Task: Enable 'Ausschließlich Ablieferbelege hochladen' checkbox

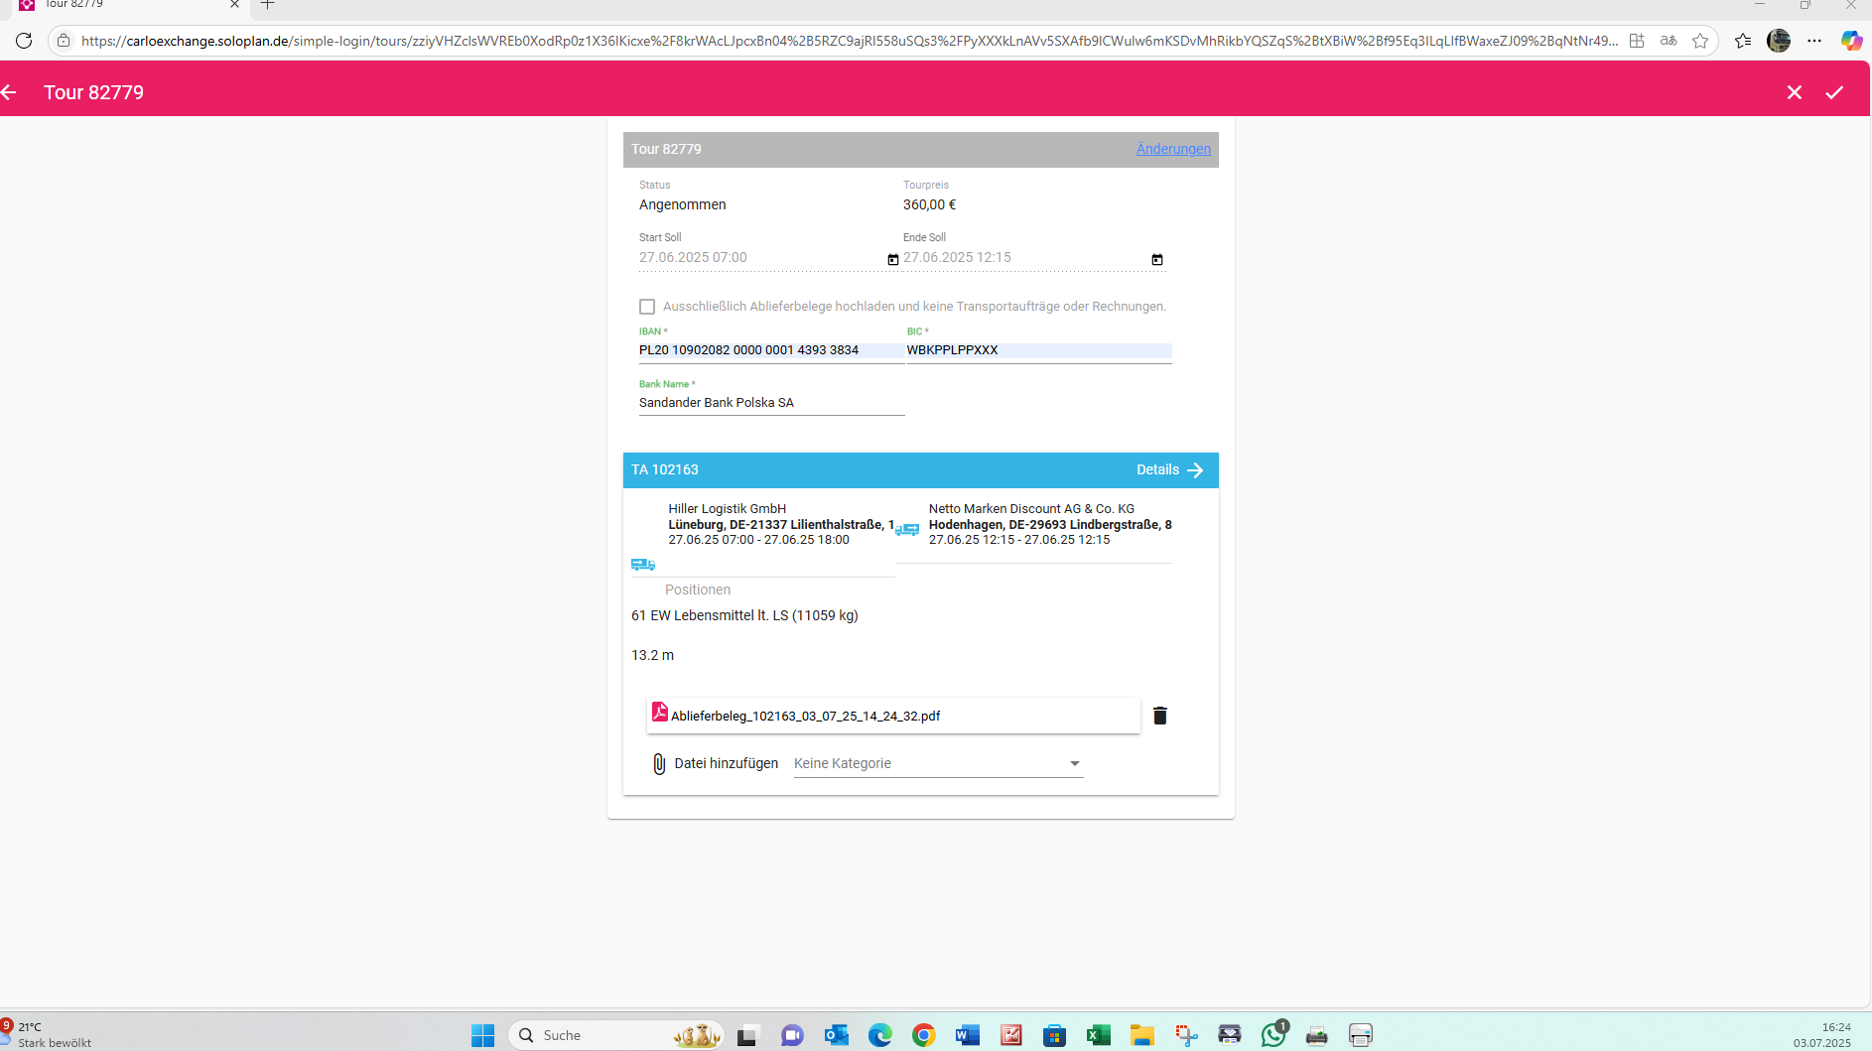Action: tap(647, 307)
